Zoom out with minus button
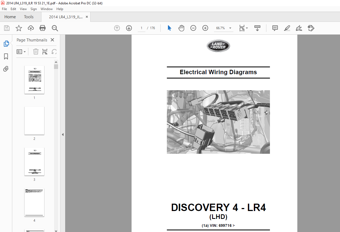The image size is (340, 232). coord(193,28)
